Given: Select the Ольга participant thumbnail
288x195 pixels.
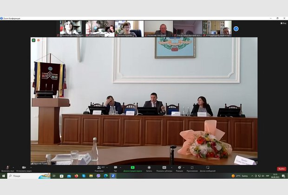Looking at the screenshot, I should (x=188, y=29).
